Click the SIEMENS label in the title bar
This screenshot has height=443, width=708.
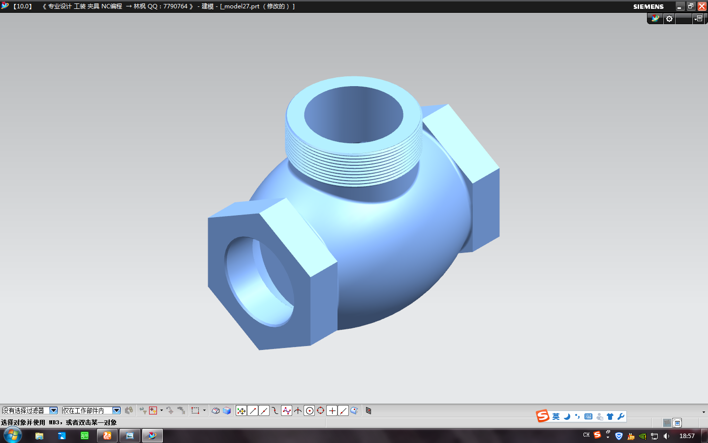click(x=648, y=6)
